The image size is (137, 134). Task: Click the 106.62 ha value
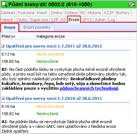pyautogui.click(x=10, y=114)
